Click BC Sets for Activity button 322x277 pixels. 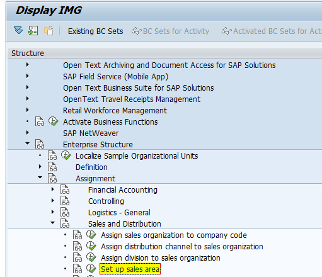point(170,31)
